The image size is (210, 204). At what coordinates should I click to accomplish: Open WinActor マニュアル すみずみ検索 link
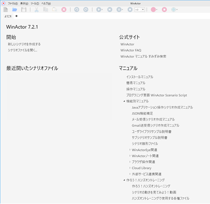click(143, 56)
